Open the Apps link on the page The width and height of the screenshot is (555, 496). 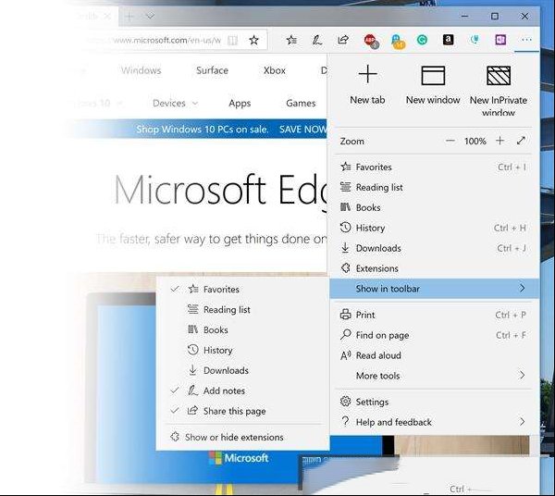[240, 103]
